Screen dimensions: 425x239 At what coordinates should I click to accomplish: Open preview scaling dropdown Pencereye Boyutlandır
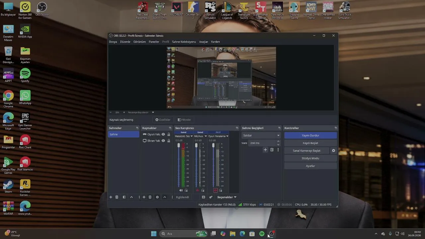pos(141,113)
